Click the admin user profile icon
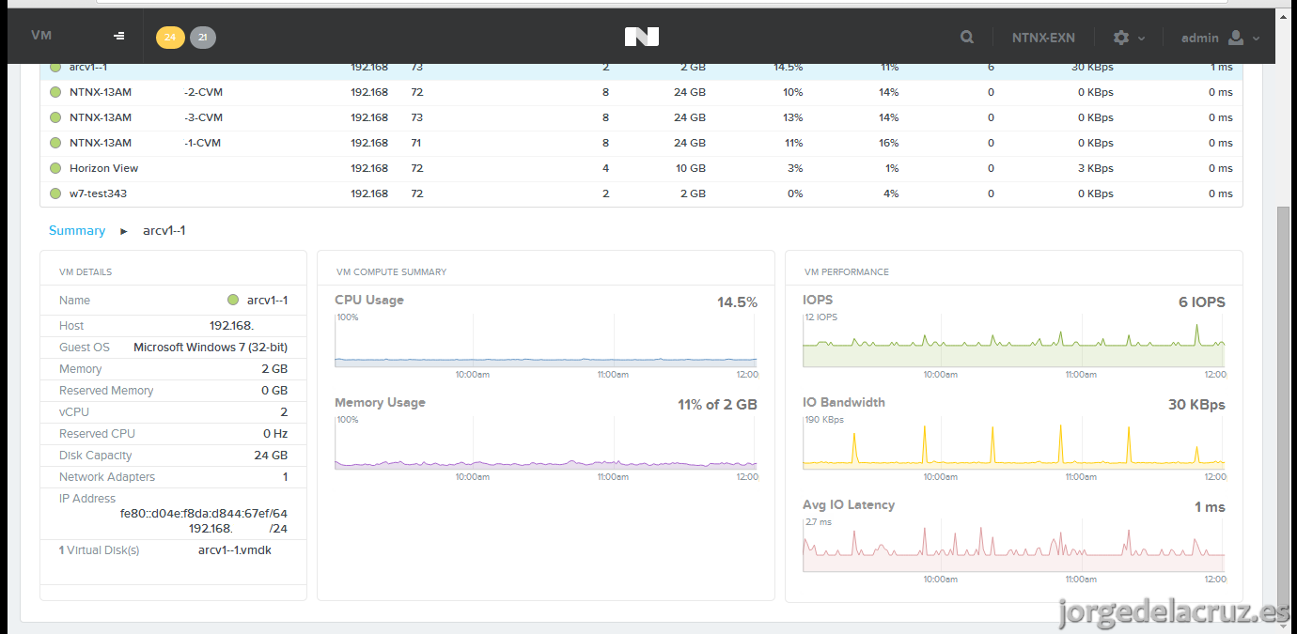The image size is (1297, 634). pyautogui.click(x=1236, y=38)
